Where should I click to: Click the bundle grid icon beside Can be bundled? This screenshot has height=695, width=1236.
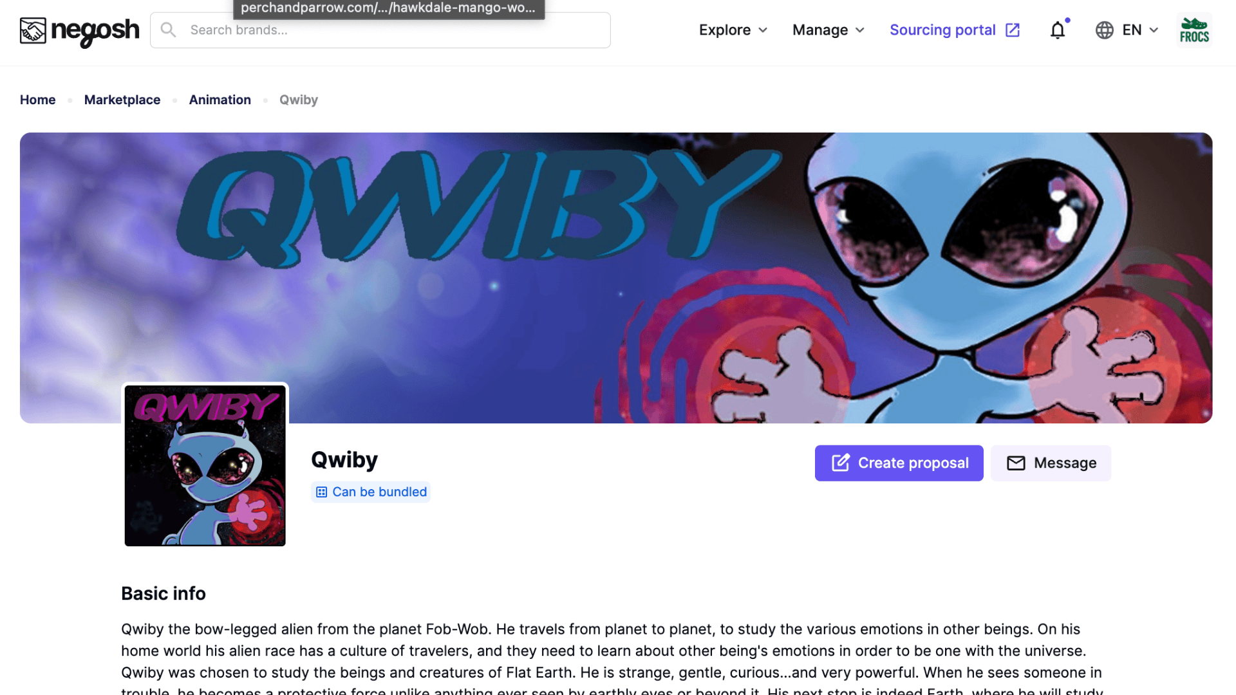point(322,492)
